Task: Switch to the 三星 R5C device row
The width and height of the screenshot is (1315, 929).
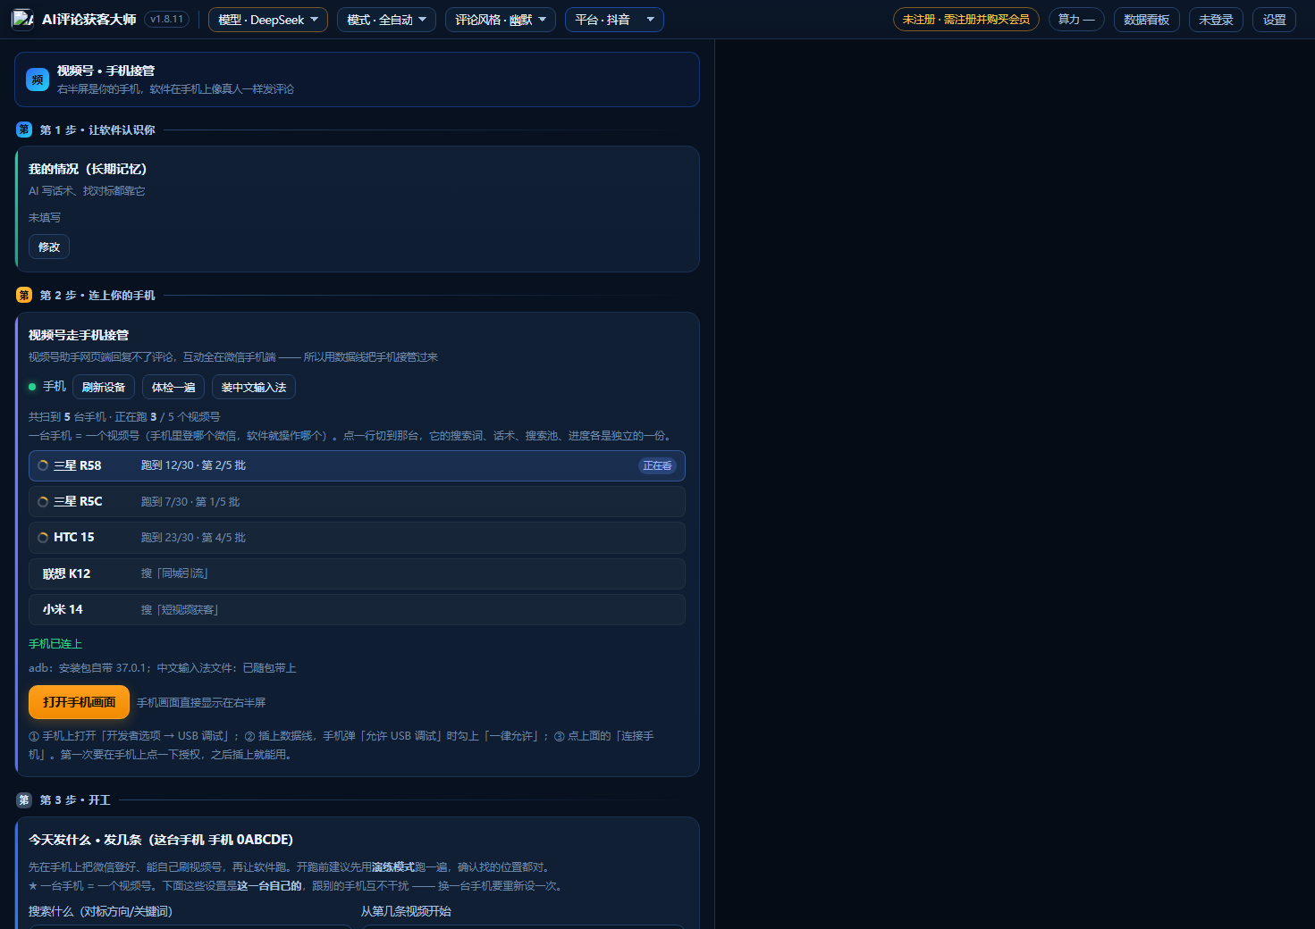Action: (357, 502)
